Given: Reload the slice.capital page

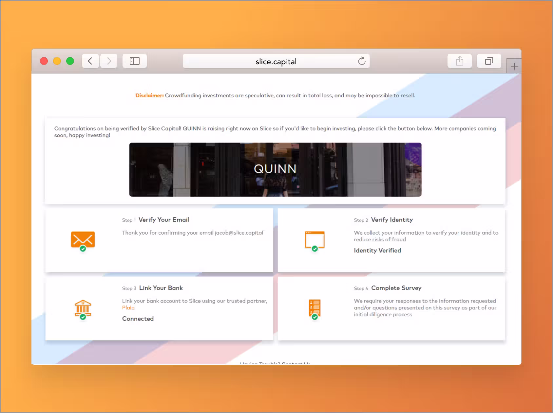Looking at the screenshot, I should (x=362, y=61).
